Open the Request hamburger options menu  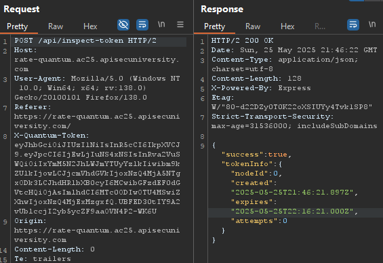(x=180, y=24)
